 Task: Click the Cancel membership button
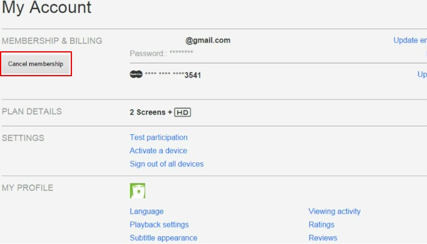pyautogui.click(x=36, y=64)
